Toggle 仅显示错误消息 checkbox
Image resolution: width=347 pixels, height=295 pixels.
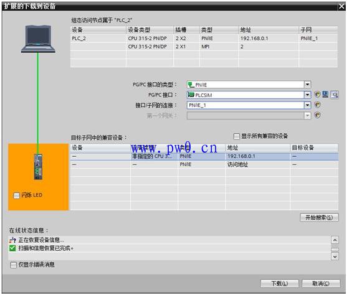point(14,265)
